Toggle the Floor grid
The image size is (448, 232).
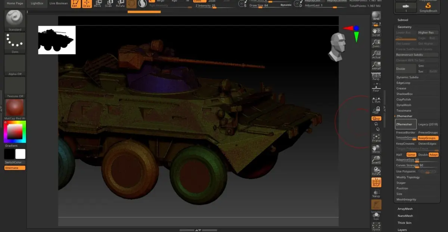tap(376, 88)
